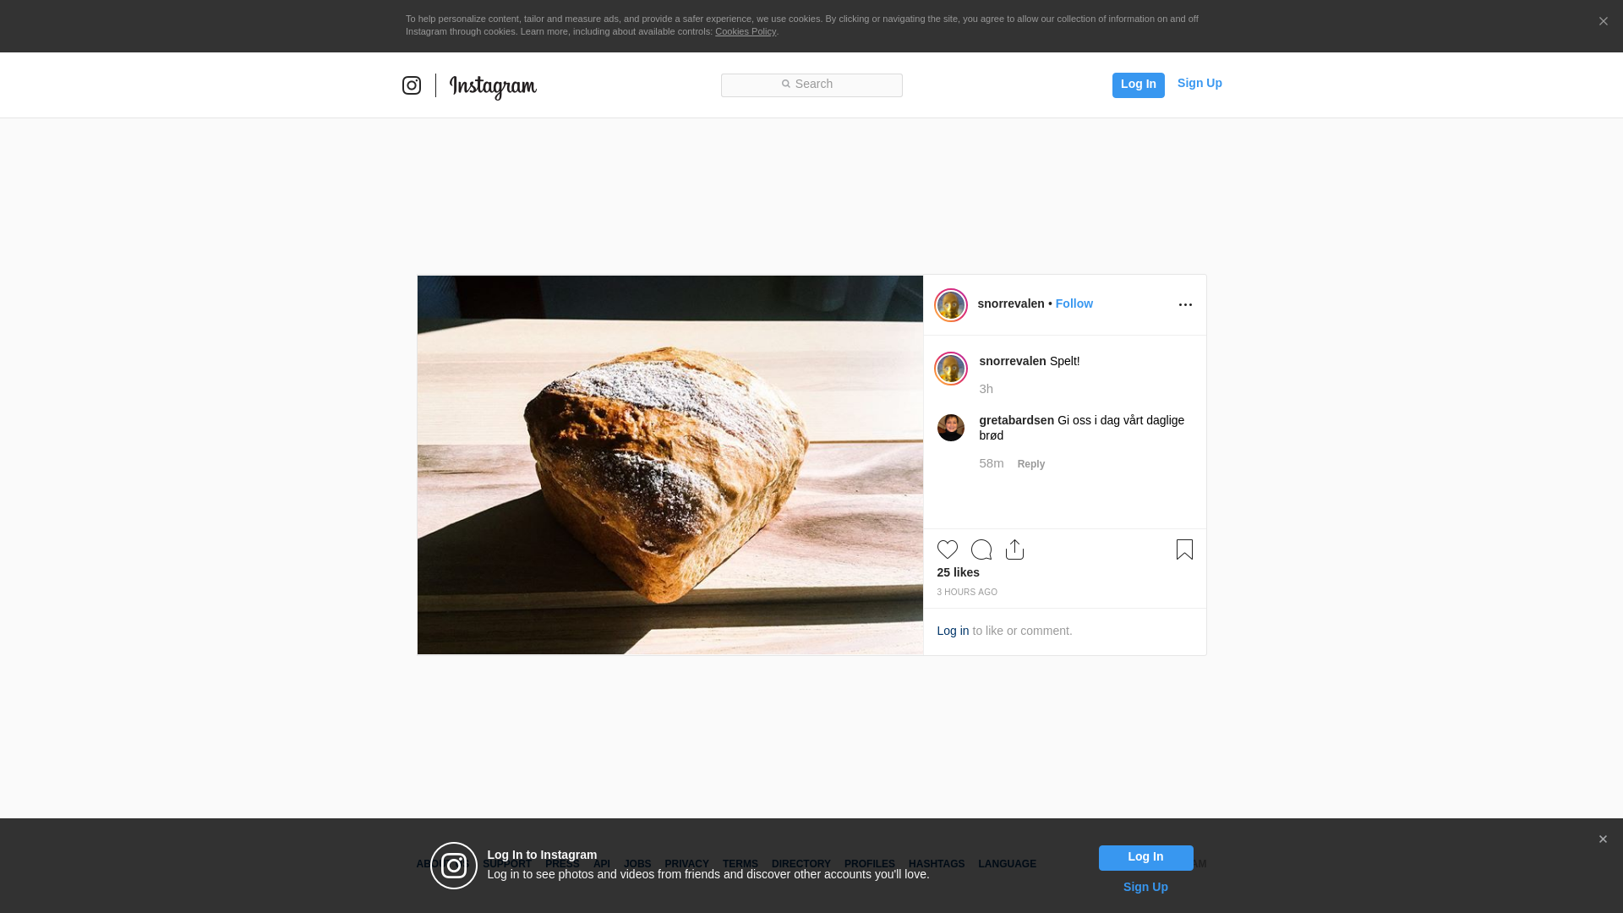
Task: Open snorrevalen's avatar in post header
Action: pos(951,305)
